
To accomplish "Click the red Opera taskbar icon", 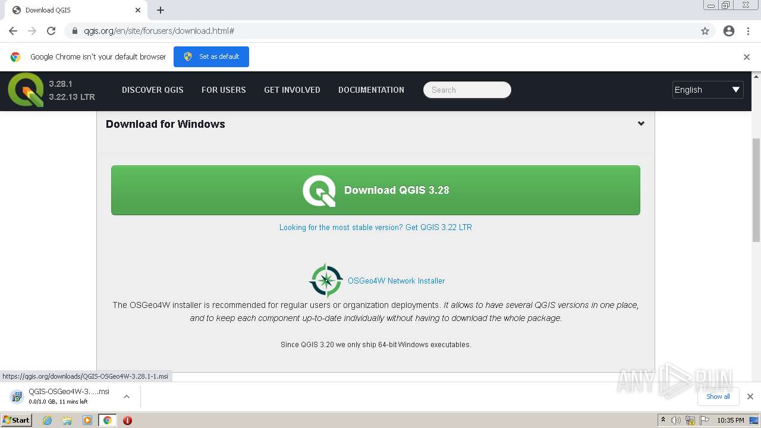I will [x=127, y=420].
